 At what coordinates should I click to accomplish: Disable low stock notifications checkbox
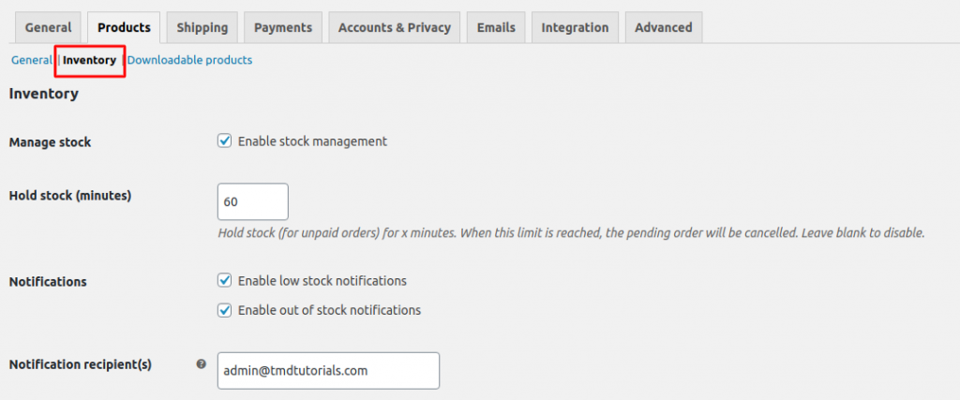click(x=225, y=280)
